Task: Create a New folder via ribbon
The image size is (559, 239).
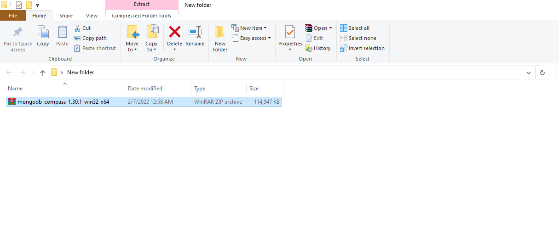Action: tap(220, 39)
